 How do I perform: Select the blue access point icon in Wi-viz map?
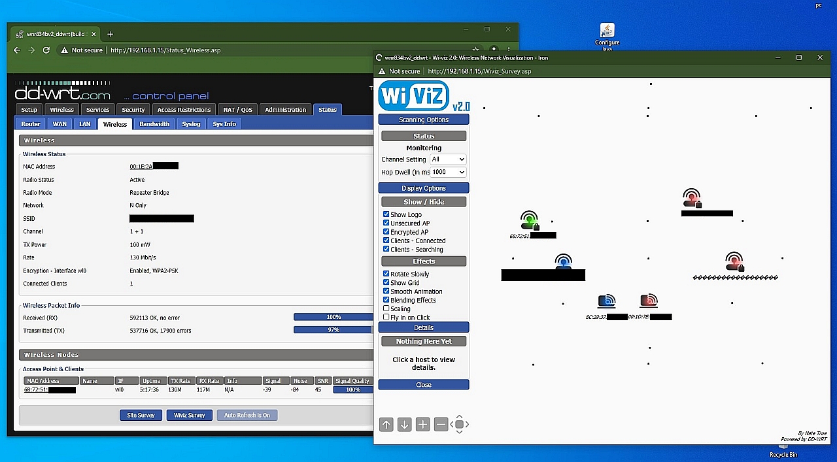pos(563,262)
